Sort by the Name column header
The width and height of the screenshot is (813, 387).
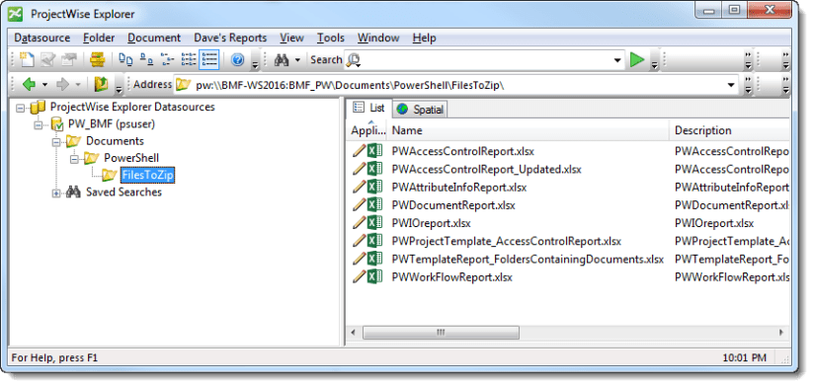point(528,130)
